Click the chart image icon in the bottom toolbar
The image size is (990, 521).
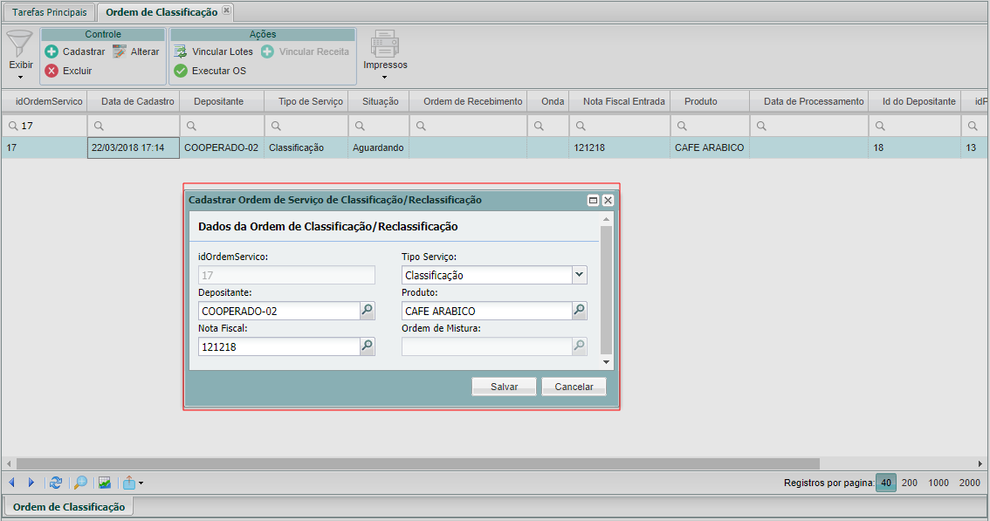[105, 483]
